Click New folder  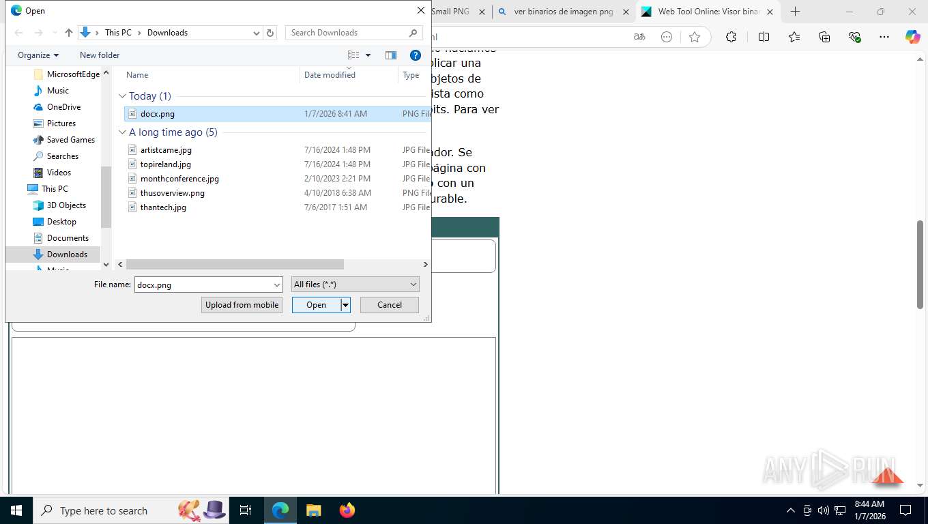(100, 55)
